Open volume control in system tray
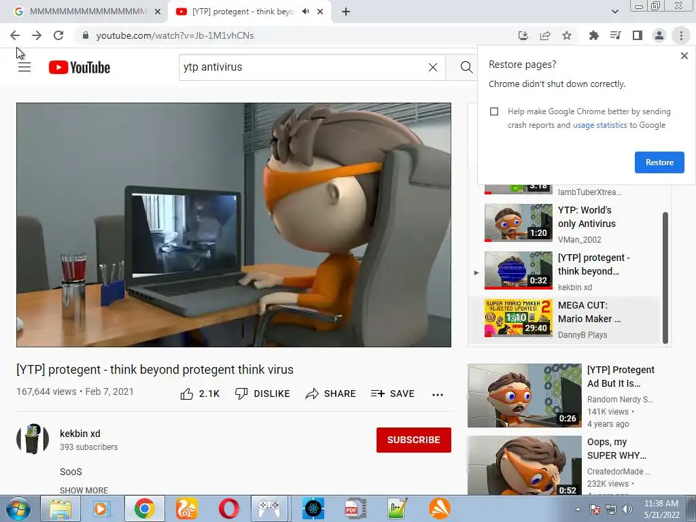 pos(627,509)
